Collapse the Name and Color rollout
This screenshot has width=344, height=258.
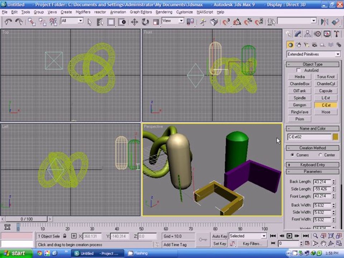312,129
